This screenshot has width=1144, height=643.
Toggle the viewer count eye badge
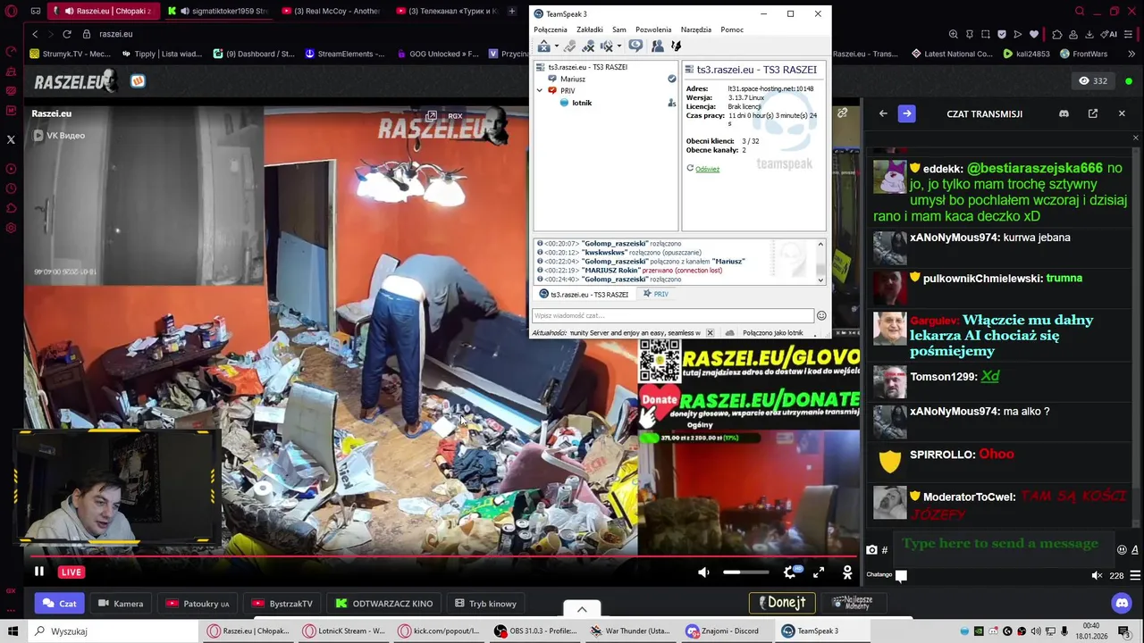point(1093,80)
